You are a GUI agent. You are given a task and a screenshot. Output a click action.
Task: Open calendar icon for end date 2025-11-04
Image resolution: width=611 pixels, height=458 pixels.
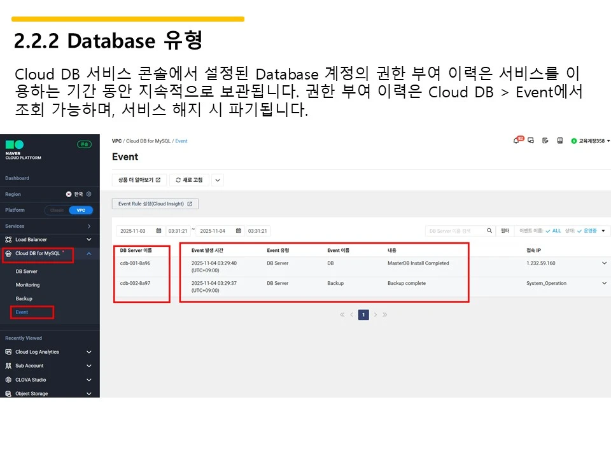pyautogui.click(x=239, y=230)
